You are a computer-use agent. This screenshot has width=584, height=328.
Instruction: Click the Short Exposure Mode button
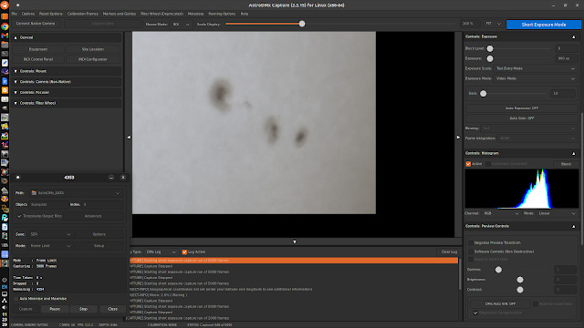pos(544,25)
